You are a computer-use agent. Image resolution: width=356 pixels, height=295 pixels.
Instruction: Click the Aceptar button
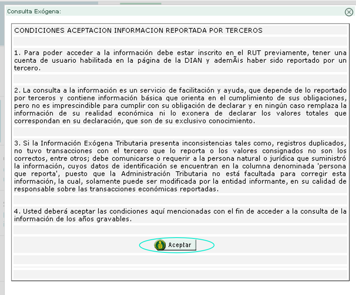coord(175,245)
